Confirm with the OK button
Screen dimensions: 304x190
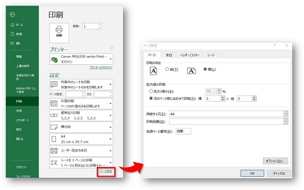coord(252,173)
